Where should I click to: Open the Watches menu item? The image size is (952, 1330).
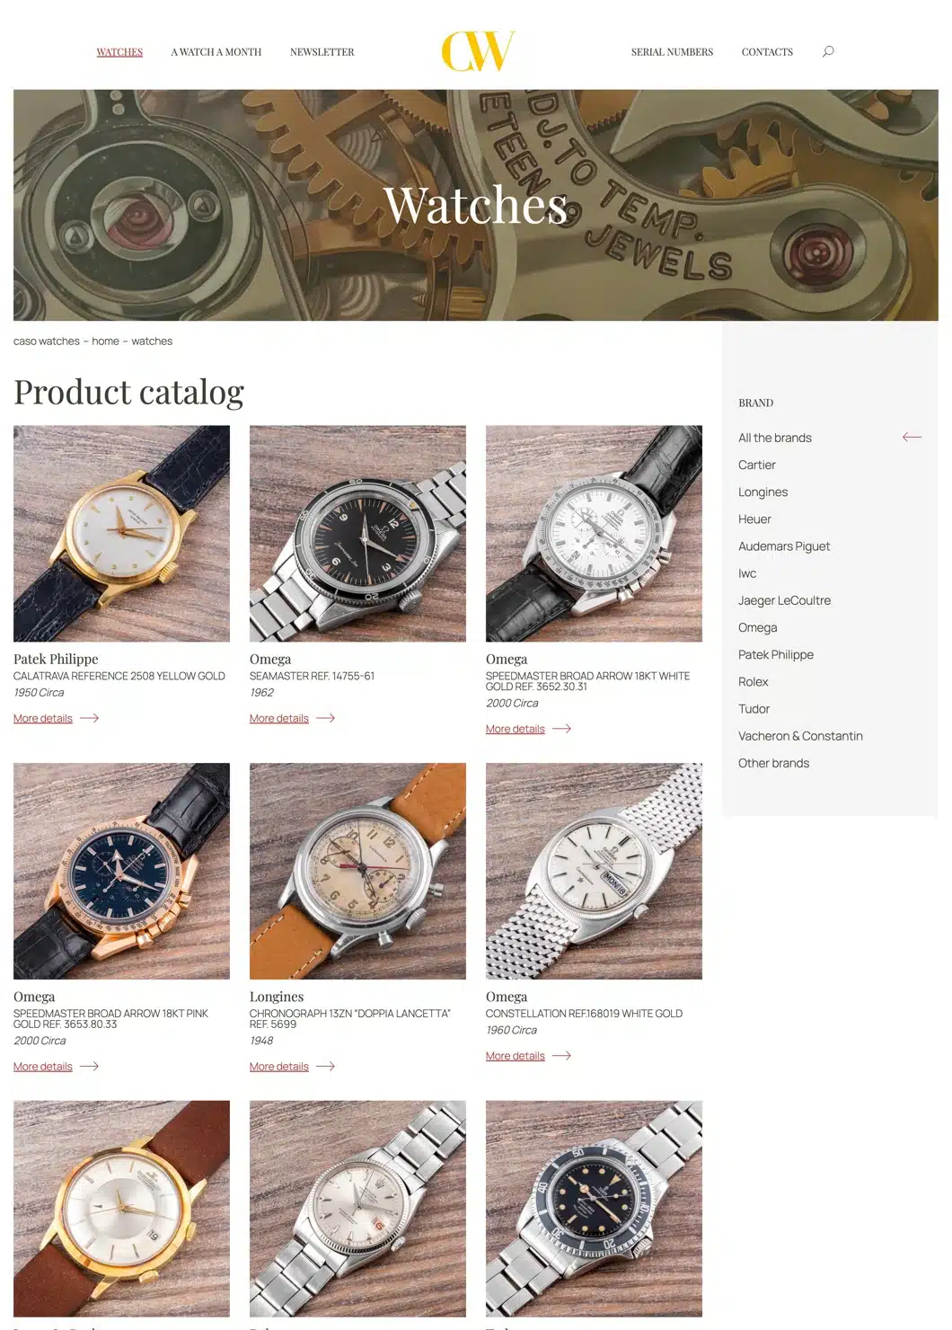119,52
